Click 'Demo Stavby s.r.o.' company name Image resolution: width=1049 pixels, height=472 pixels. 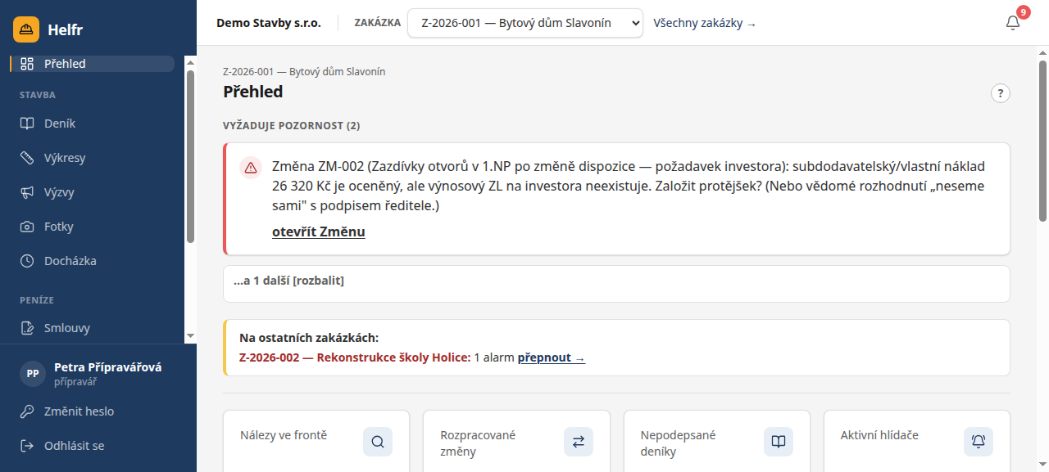click(269, 23)
